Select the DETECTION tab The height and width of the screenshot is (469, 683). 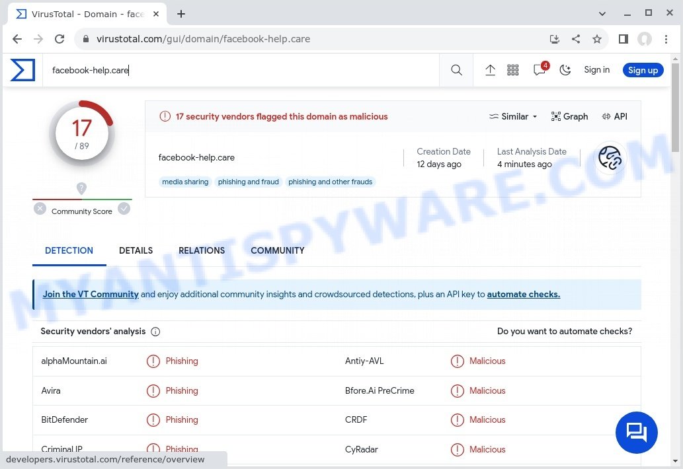[x=69, y=250]
